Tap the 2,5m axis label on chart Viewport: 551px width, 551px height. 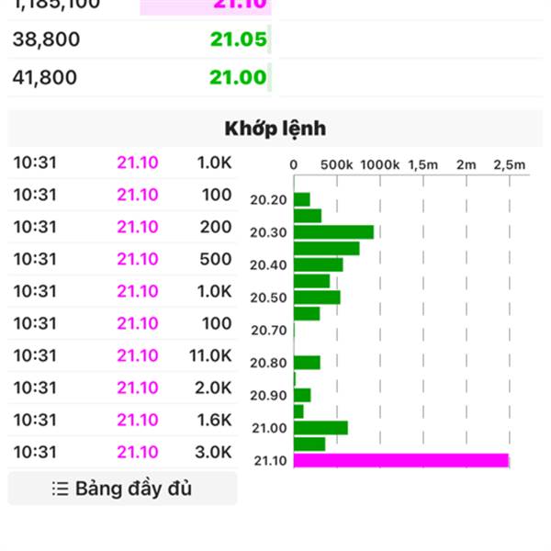510,164
